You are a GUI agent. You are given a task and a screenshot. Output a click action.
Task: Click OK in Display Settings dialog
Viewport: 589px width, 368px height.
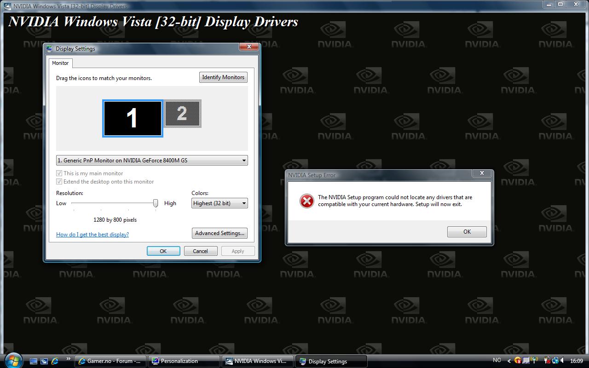(x=163, y=251)
